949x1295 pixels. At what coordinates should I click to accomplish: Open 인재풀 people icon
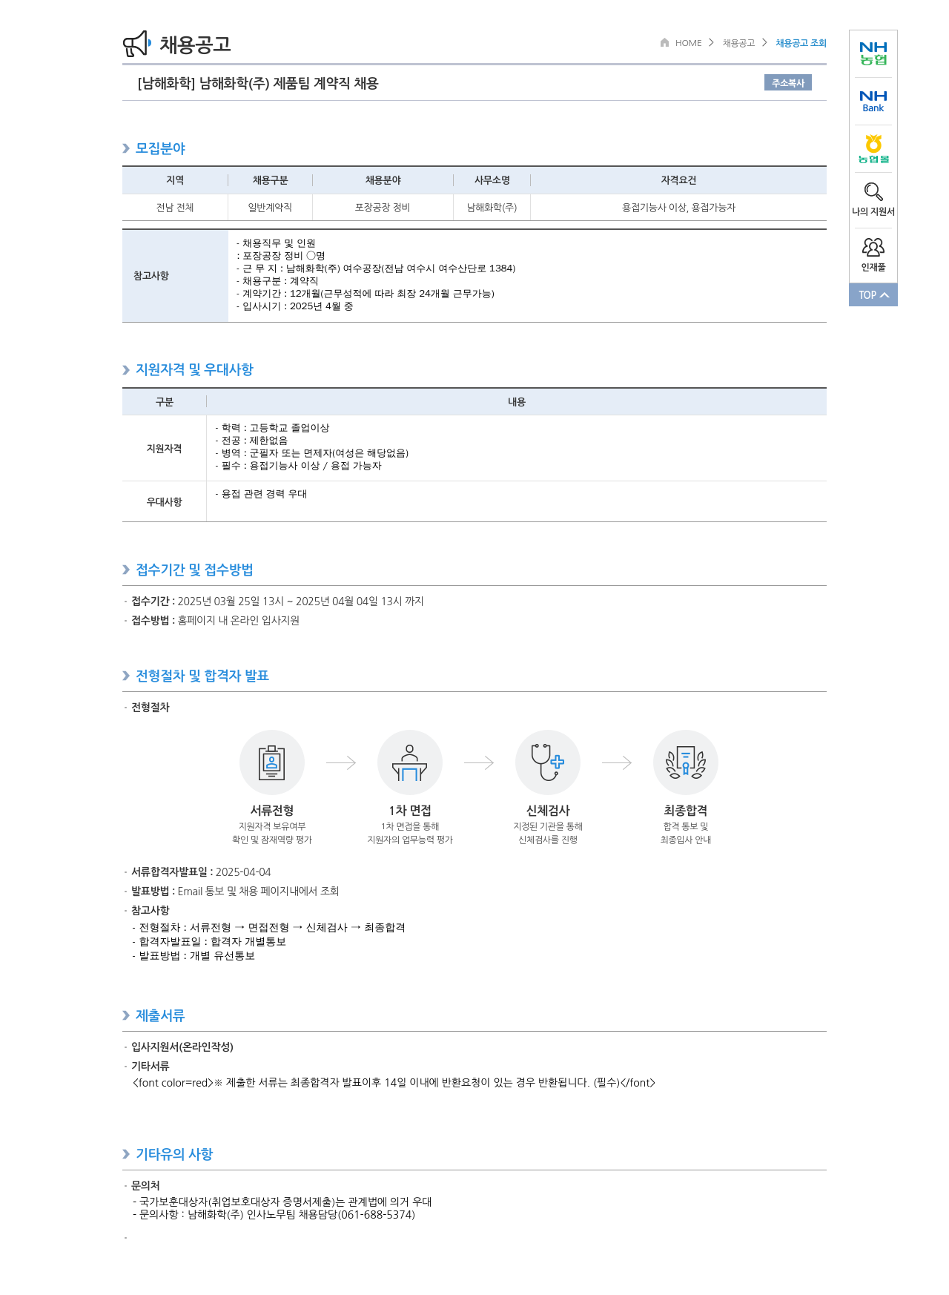click(x=873, y=248)
